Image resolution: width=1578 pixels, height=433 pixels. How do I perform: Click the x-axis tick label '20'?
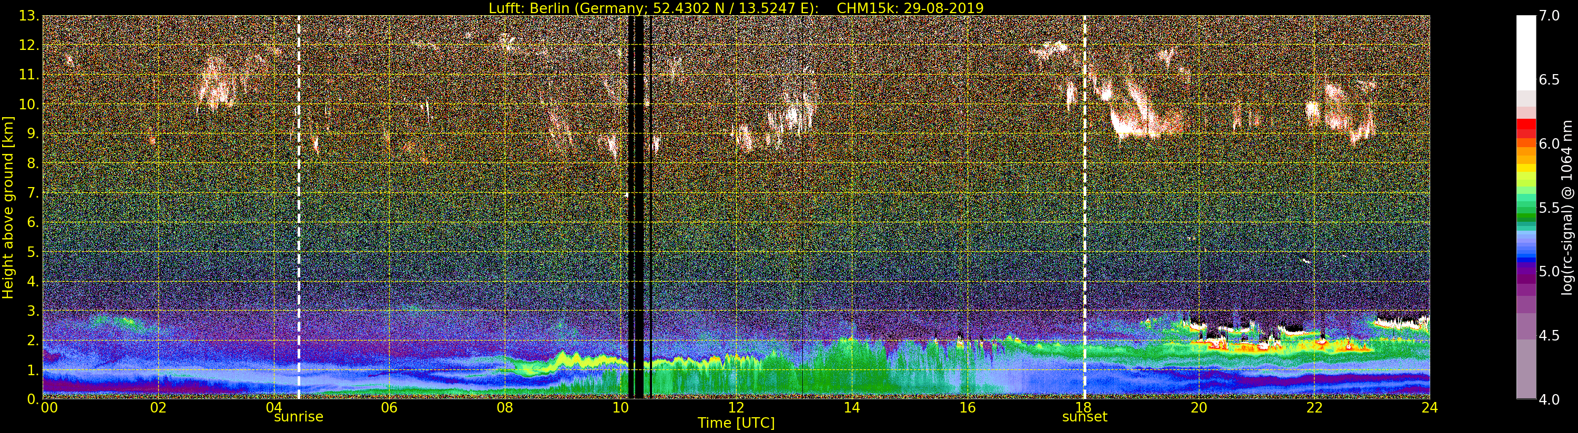click(x=1199, y=408)
